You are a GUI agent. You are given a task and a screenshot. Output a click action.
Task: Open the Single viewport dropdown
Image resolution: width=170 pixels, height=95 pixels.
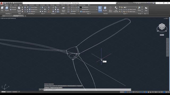point(86,12)
